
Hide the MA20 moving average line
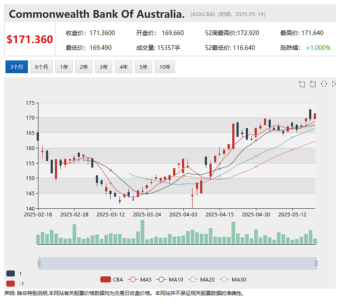201,279
